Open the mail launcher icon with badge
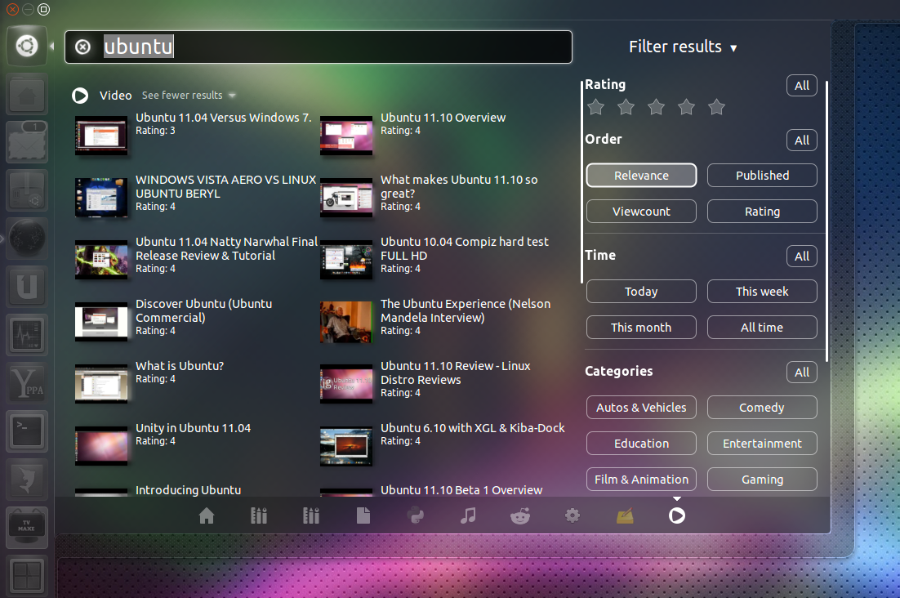900x598 pixels. pyautogui.click(x=26, y=142)
